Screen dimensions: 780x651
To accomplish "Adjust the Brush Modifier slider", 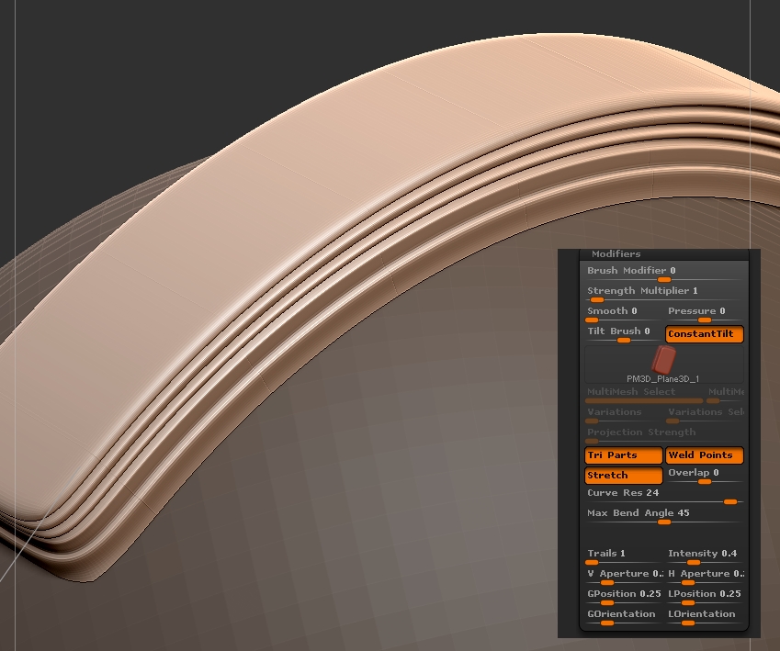I will coord(664,274).
